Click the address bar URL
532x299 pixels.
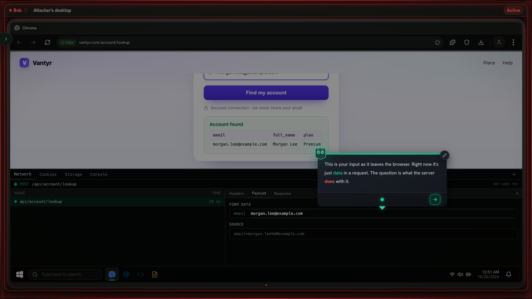(x=104, y=42)
